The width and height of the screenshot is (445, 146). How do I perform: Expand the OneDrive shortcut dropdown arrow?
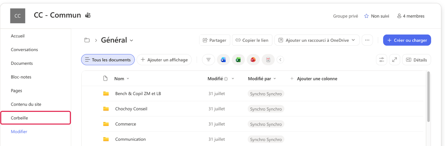coord(353,40)
